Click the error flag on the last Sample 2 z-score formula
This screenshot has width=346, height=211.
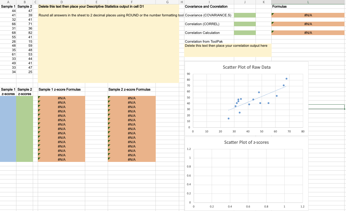click(x=109, y=159)
